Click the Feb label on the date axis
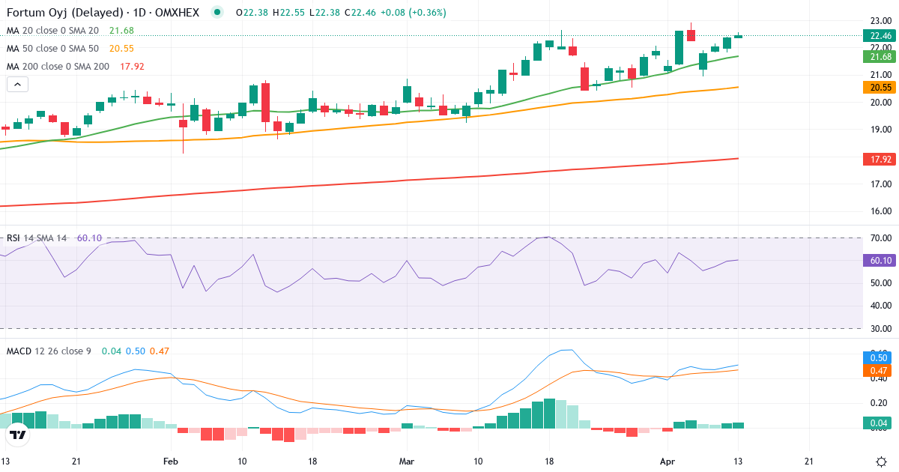 [x=170, y=462]
